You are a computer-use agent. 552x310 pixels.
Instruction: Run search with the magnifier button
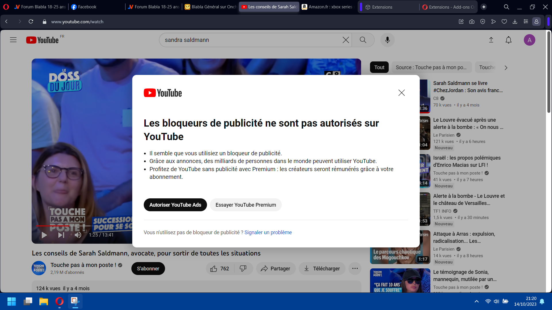coord(363,40)
